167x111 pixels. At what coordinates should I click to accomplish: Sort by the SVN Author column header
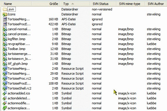[x=156, y=4]
